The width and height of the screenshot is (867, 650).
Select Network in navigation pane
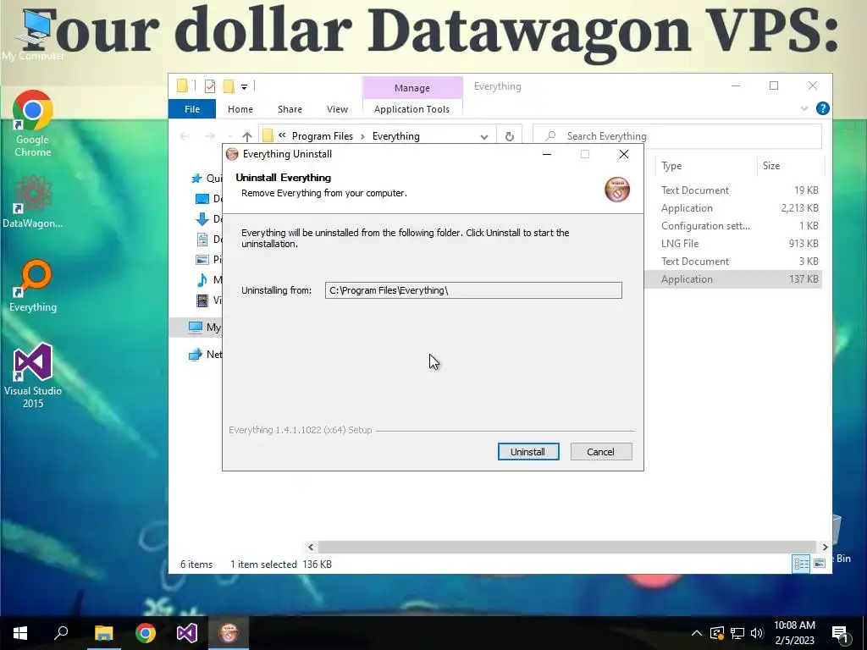[x=205, y=355]
